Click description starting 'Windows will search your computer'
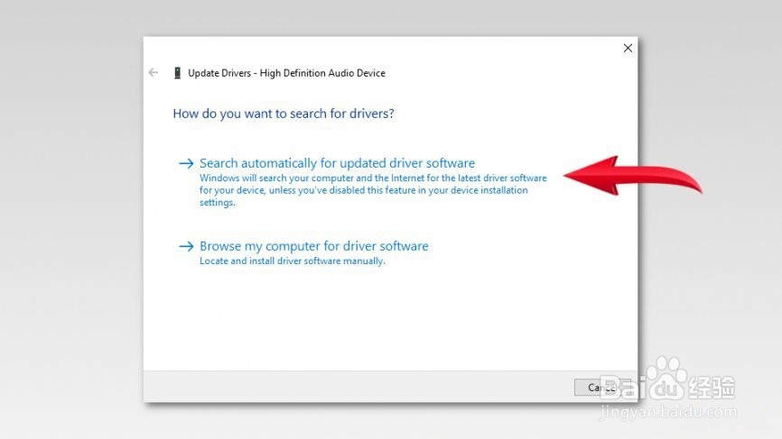This screenshot has width=782, height=439. point(373,190)
